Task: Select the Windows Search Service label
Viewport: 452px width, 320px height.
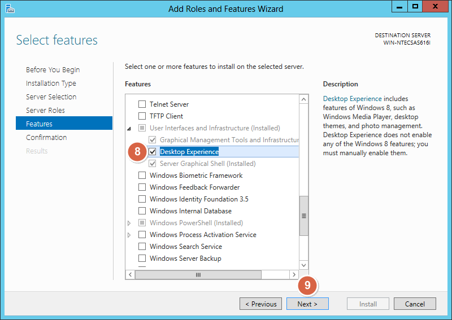Action: [x=186, y=246]
